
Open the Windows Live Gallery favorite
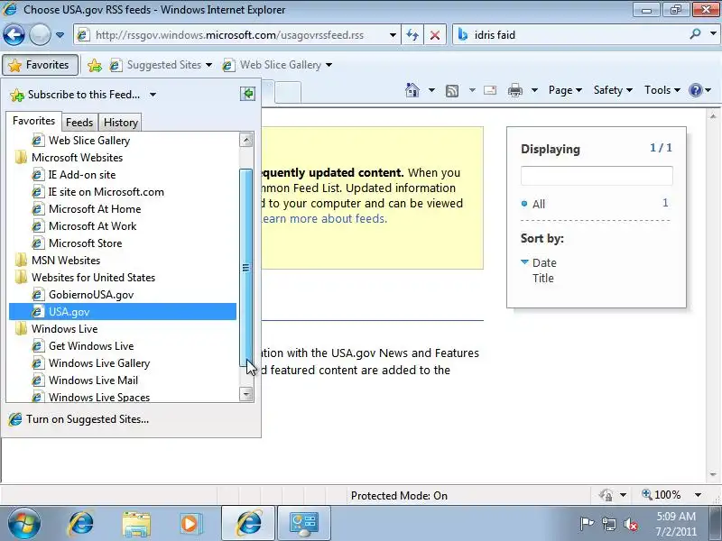(99, 363)
